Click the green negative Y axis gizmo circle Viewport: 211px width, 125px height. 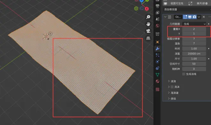pos(136,9)
